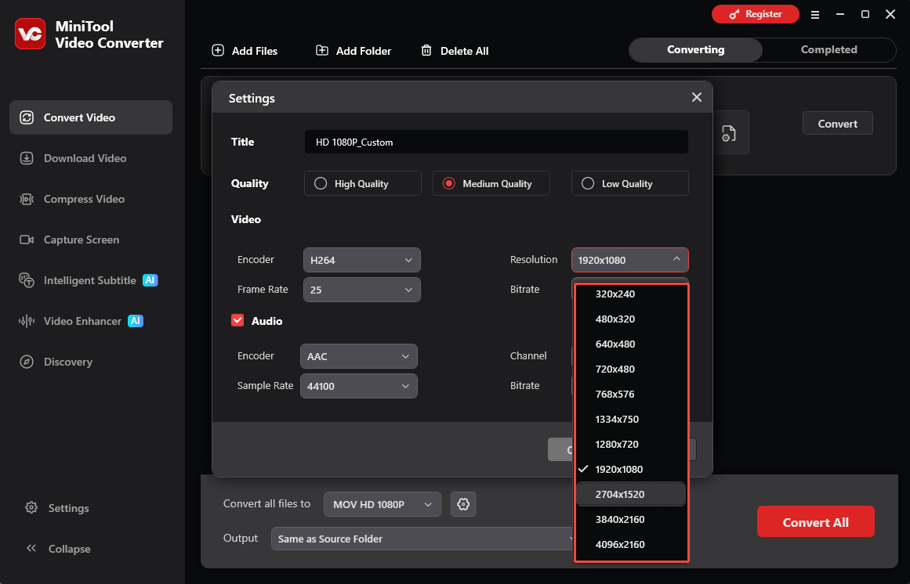Choose 720x480 resolution from the list
This screenshot has width=910, height=584.
point(631,369)
